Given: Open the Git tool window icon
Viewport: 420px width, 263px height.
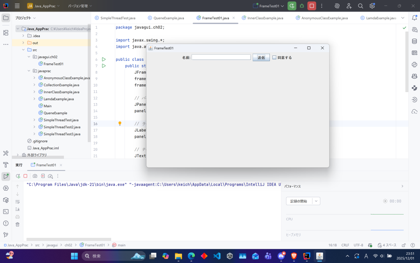Looking at the screenshot, I should click(x=6, y=235).
